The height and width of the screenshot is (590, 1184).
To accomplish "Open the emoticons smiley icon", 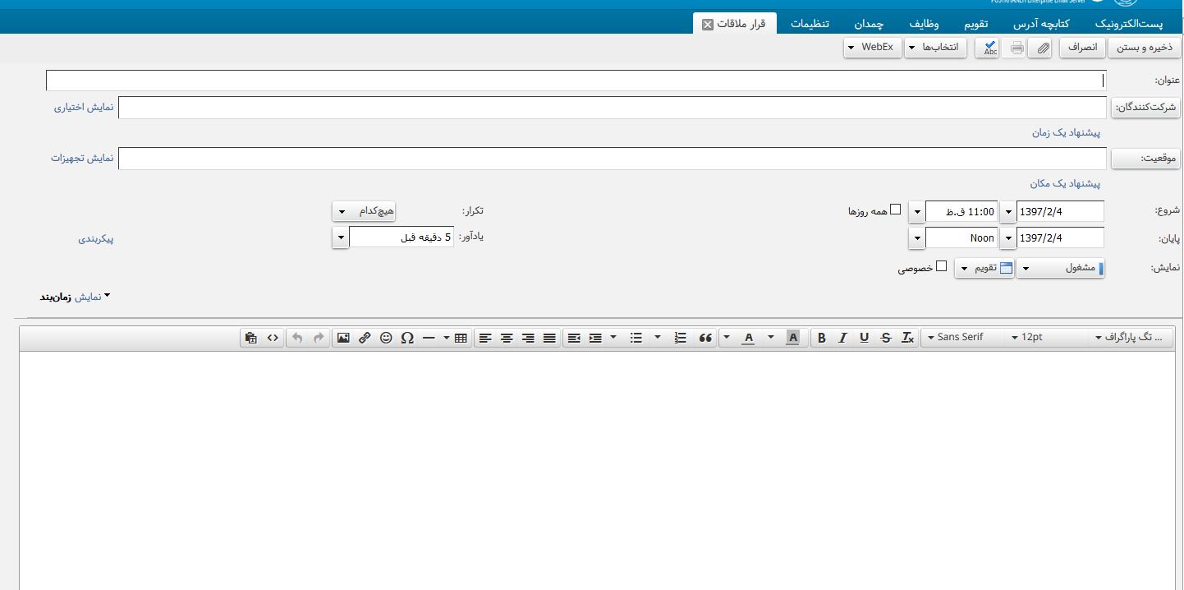I will [x=386, y=338].
